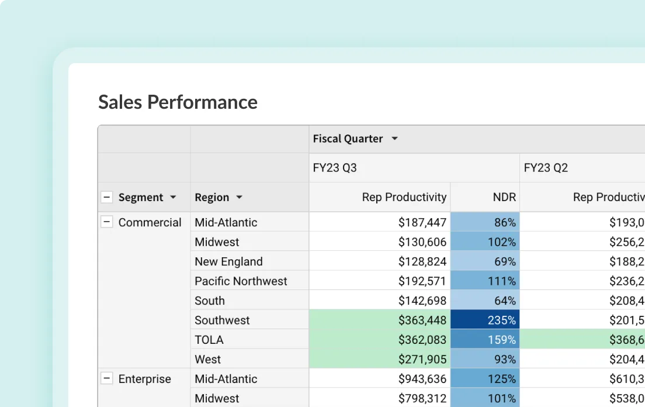Collapse the Commercial segment group
This screenshot has width=645, height=407.
coord(107,222)
